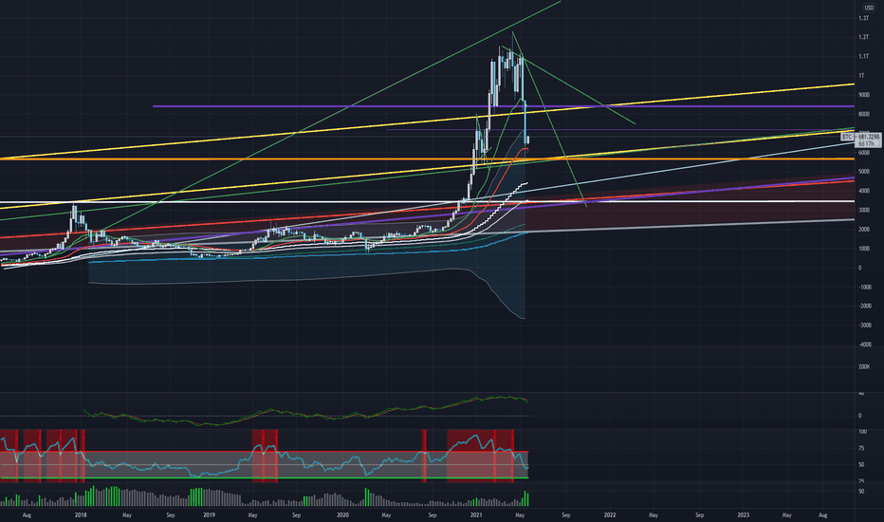This screenshot has height=522, width=884.
Task: Click the 500B price scale label
Action: point(864,172)
